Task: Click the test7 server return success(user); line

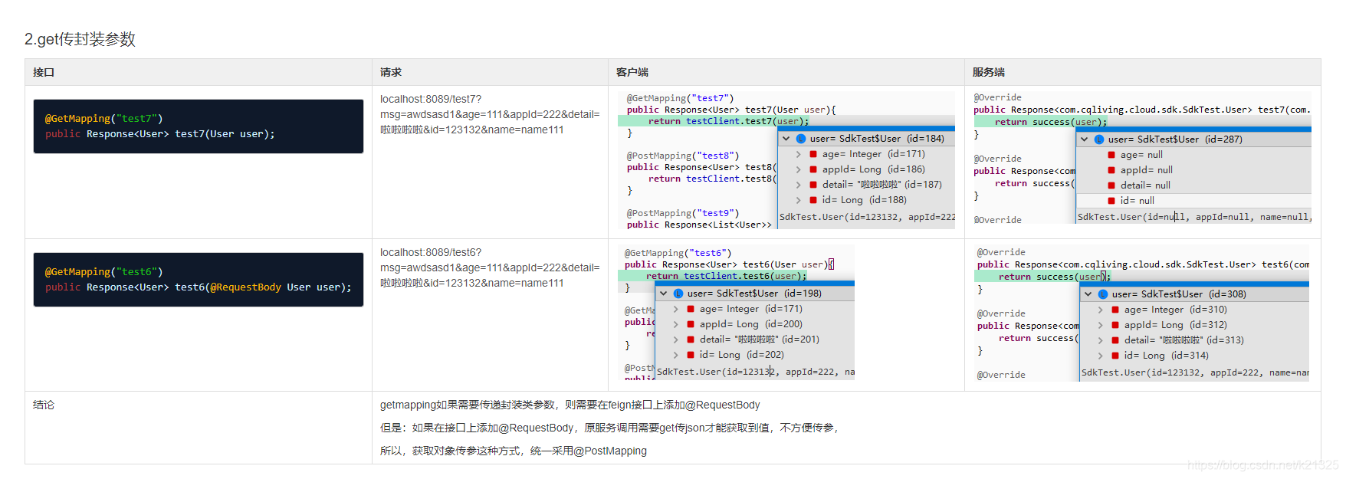Action: click(1050, 122)
